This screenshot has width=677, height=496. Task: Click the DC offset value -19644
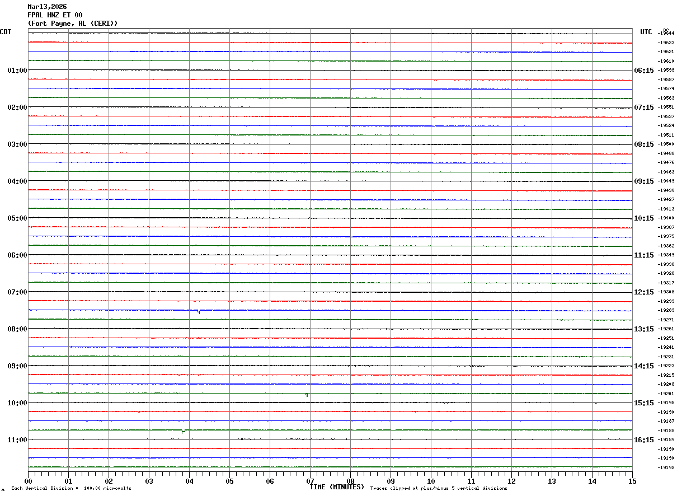click(666, 33)
